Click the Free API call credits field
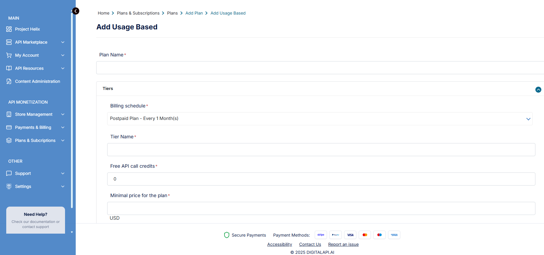The height and width of the screenshot is (255, 544). (321, 179)
